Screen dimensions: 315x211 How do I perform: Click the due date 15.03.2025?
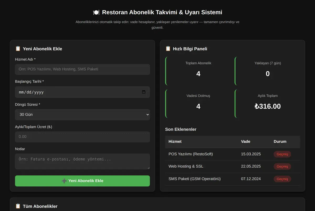[251, 154]
